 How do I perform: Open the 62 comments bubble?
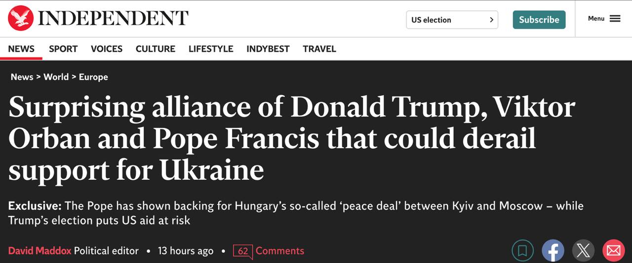(x=243, y=251)
